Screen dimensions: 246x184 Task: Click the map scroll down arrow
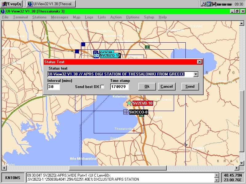coord(242,163)
